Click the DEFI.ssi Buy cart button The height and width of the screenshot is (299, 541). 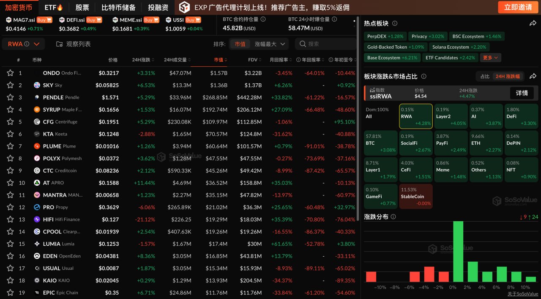point(94,20)
